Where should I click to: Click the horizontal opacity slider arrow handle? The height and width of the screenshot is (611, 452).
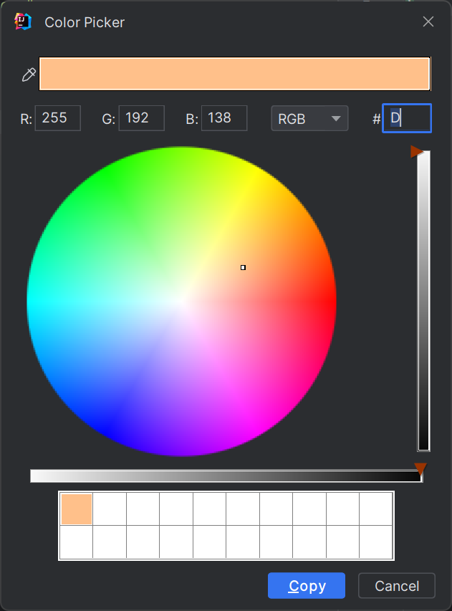tap(420, 468)
